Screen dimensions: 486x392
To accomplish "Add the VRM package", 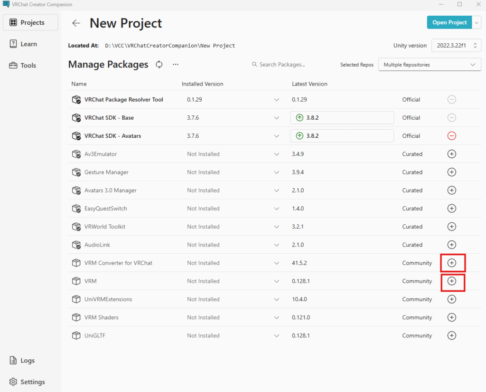I will tap(452, 281).
